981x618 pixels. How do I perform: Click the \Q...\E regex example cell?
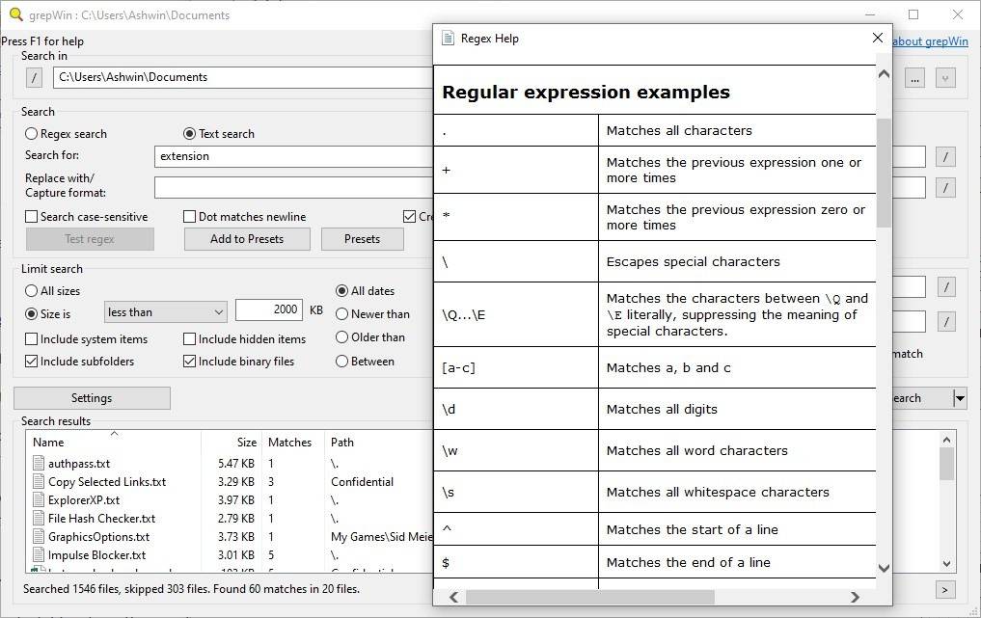point(515,314)
